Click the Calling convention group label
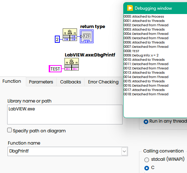This screenshot has height=173, width=187. 163,151
